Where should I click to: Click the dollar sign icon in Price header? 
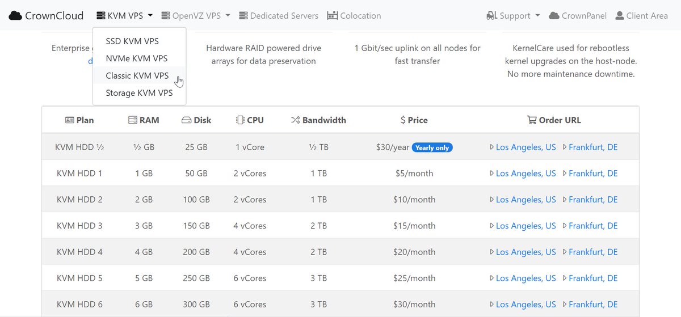(x=403, y=120)
